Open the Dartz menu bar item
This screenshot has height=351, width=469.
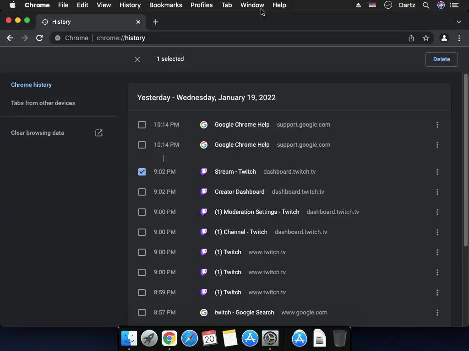pos(407,5)
